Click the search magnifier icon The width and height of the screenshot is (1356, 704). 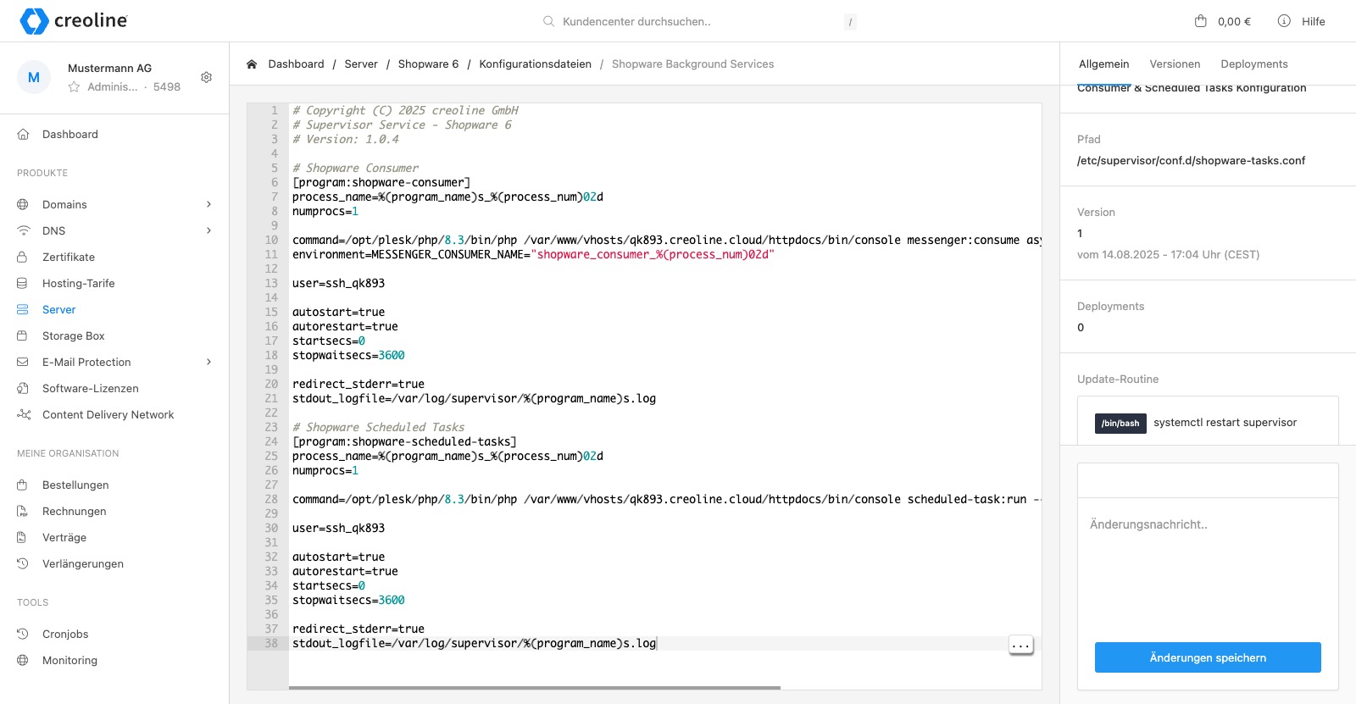pyautogui.click(x=548, y=21)
